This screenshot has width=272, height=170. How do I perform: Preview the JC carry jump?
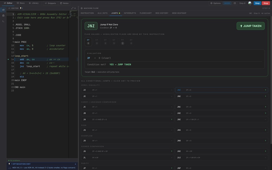[x=128, y=107]
